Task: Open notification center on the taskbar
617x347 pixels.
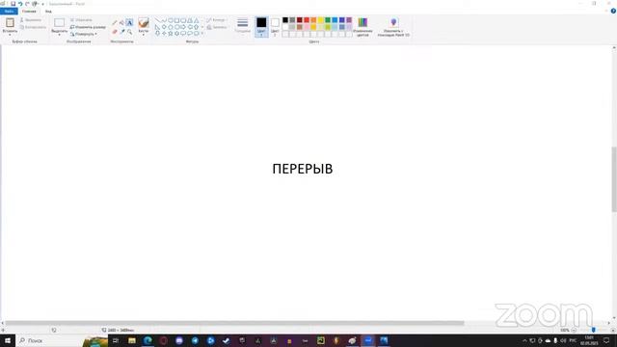Action: click(606, 340)
